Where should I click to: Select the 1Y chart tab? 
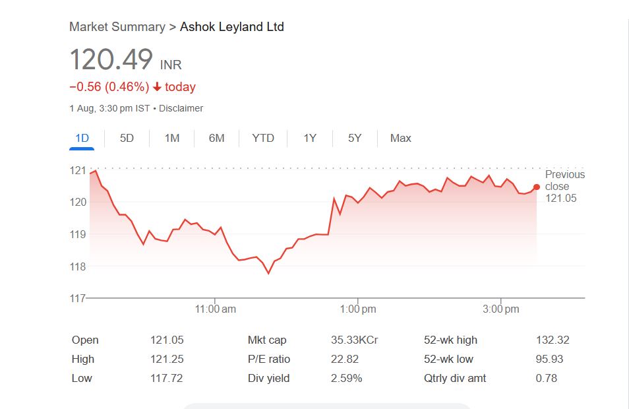310,138
